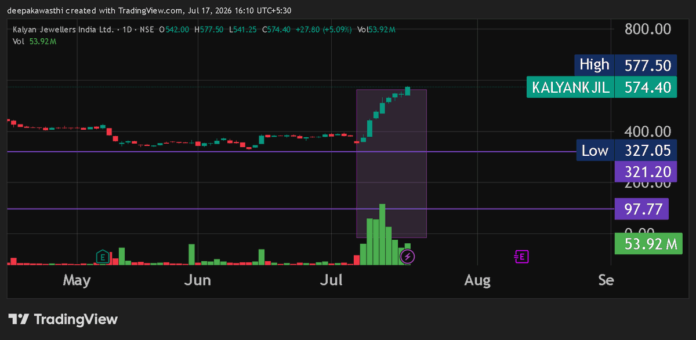
Task: Click the High 577.50 price label
Action: tap(626, 65)
